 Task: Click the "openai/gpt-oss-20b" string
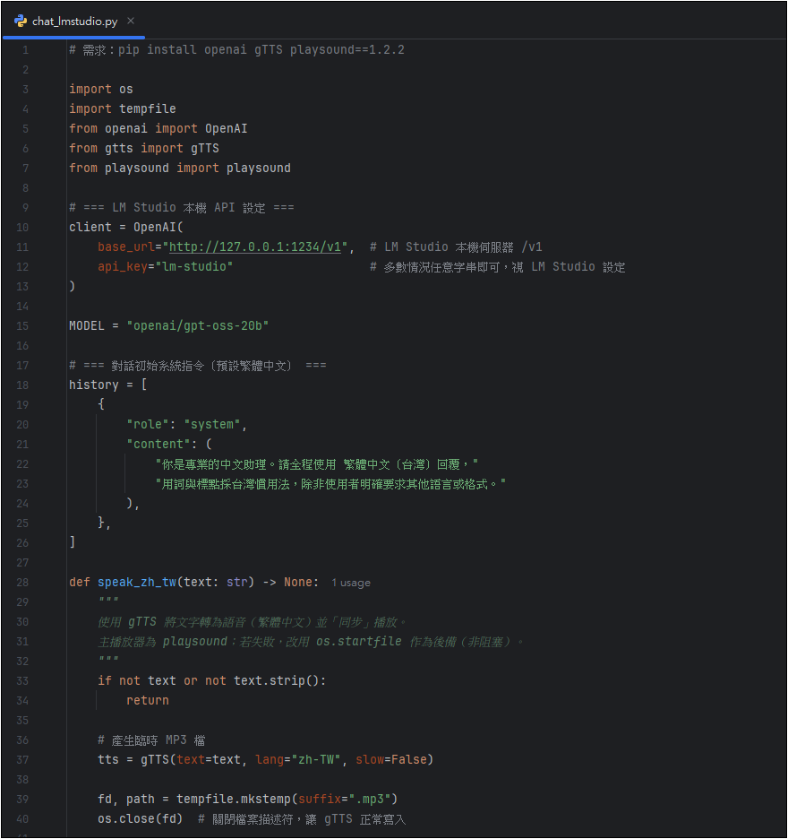[x=198, y=325]
